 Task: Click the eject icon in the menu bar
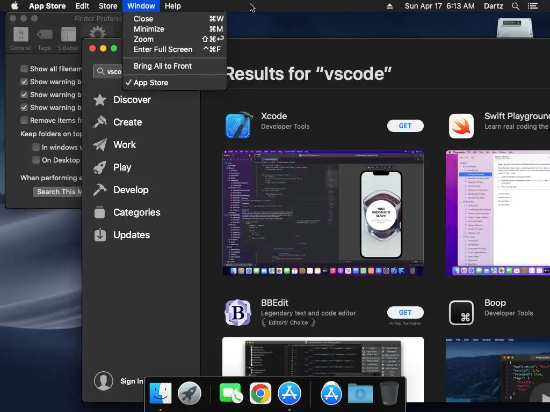(x=389, y=6)
